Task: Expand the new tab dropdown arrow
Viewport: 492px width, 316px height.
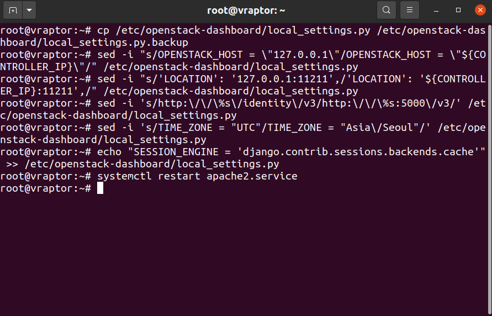Action: (29, 10)
